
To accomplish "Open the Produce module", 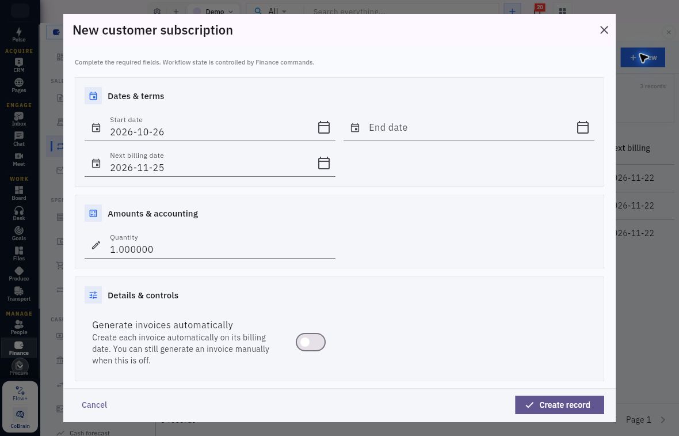I will [x=18, y=274].
